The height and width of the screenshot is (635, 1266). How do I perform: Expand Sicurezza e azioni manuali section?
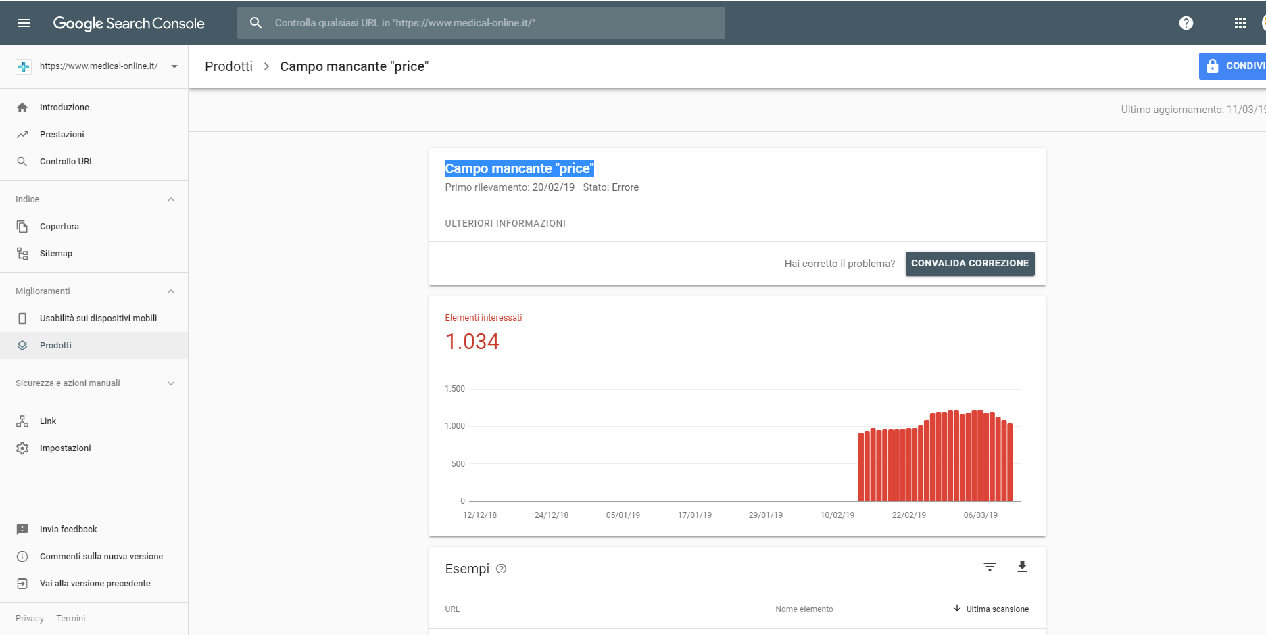pyautogui.click(x=171, y=383)
